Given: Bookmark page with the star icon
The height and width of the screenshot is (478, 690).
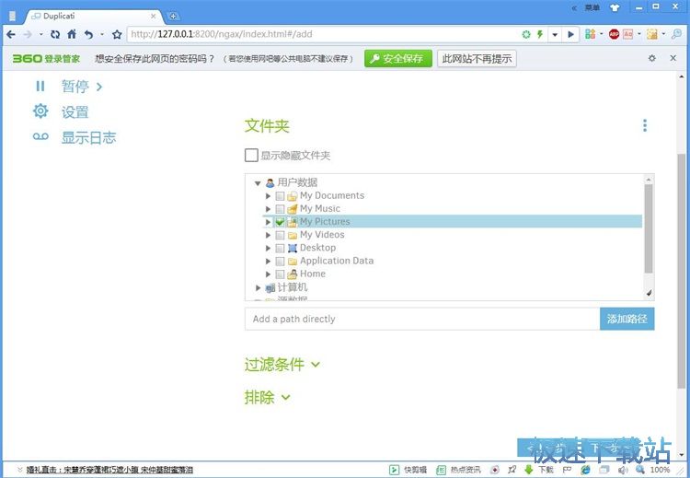Looking at the screenshot, I should point(117,34).
